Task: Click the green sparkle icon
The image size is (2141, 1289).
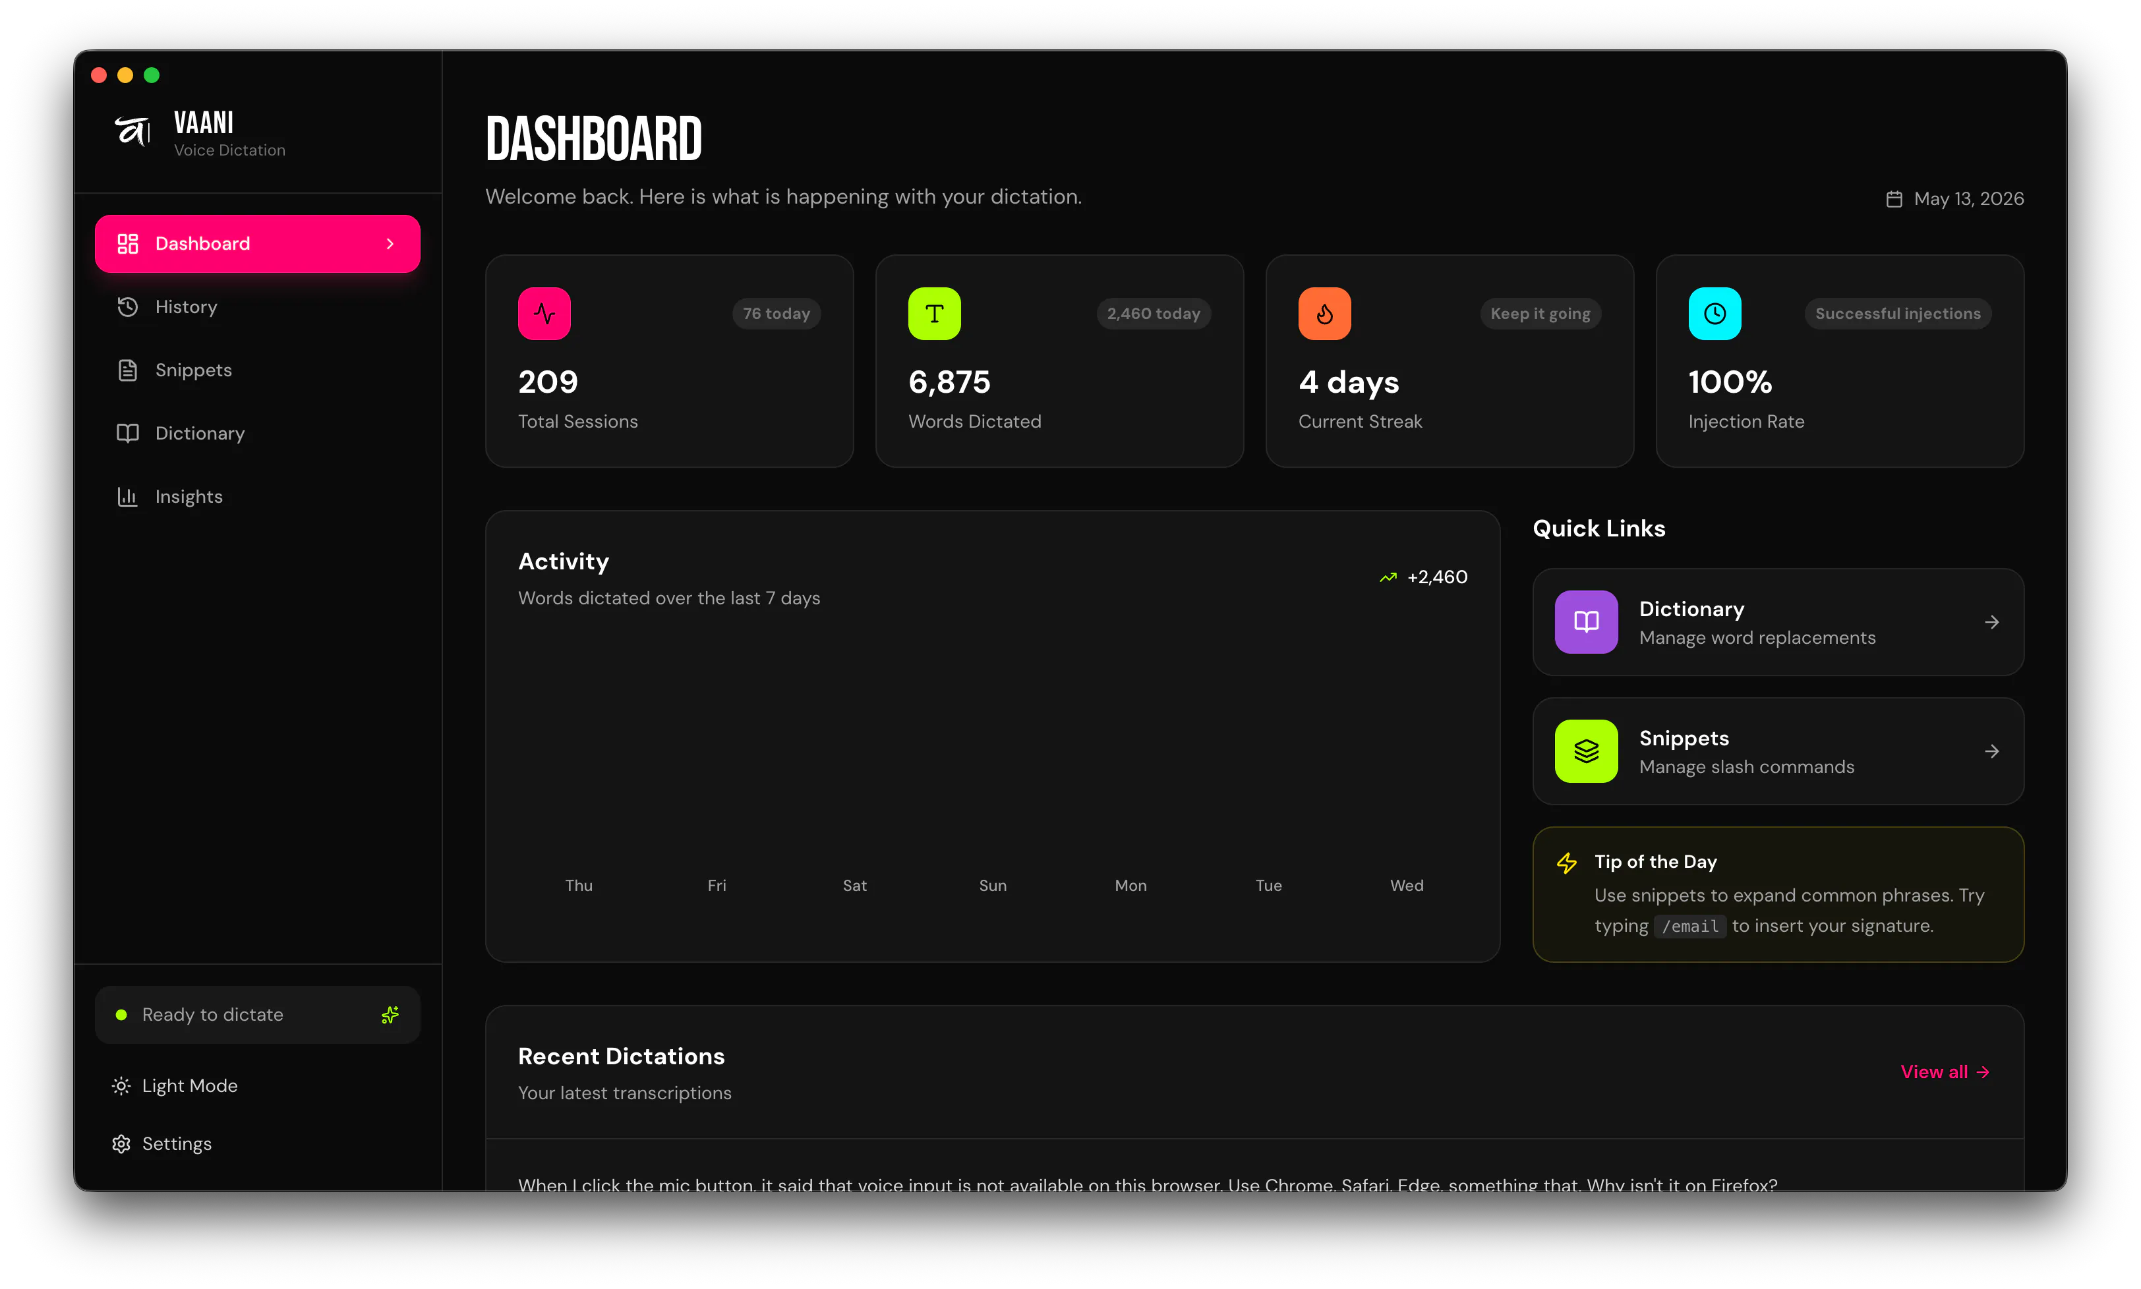Action: (390, 1014)
